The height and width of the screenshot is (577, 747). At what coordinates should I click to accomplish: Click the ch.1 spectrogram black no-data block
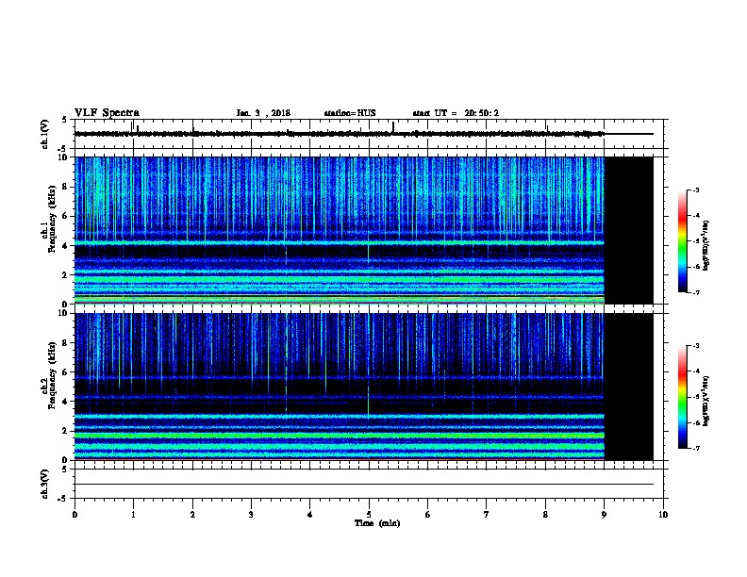[x=628, y=230]
